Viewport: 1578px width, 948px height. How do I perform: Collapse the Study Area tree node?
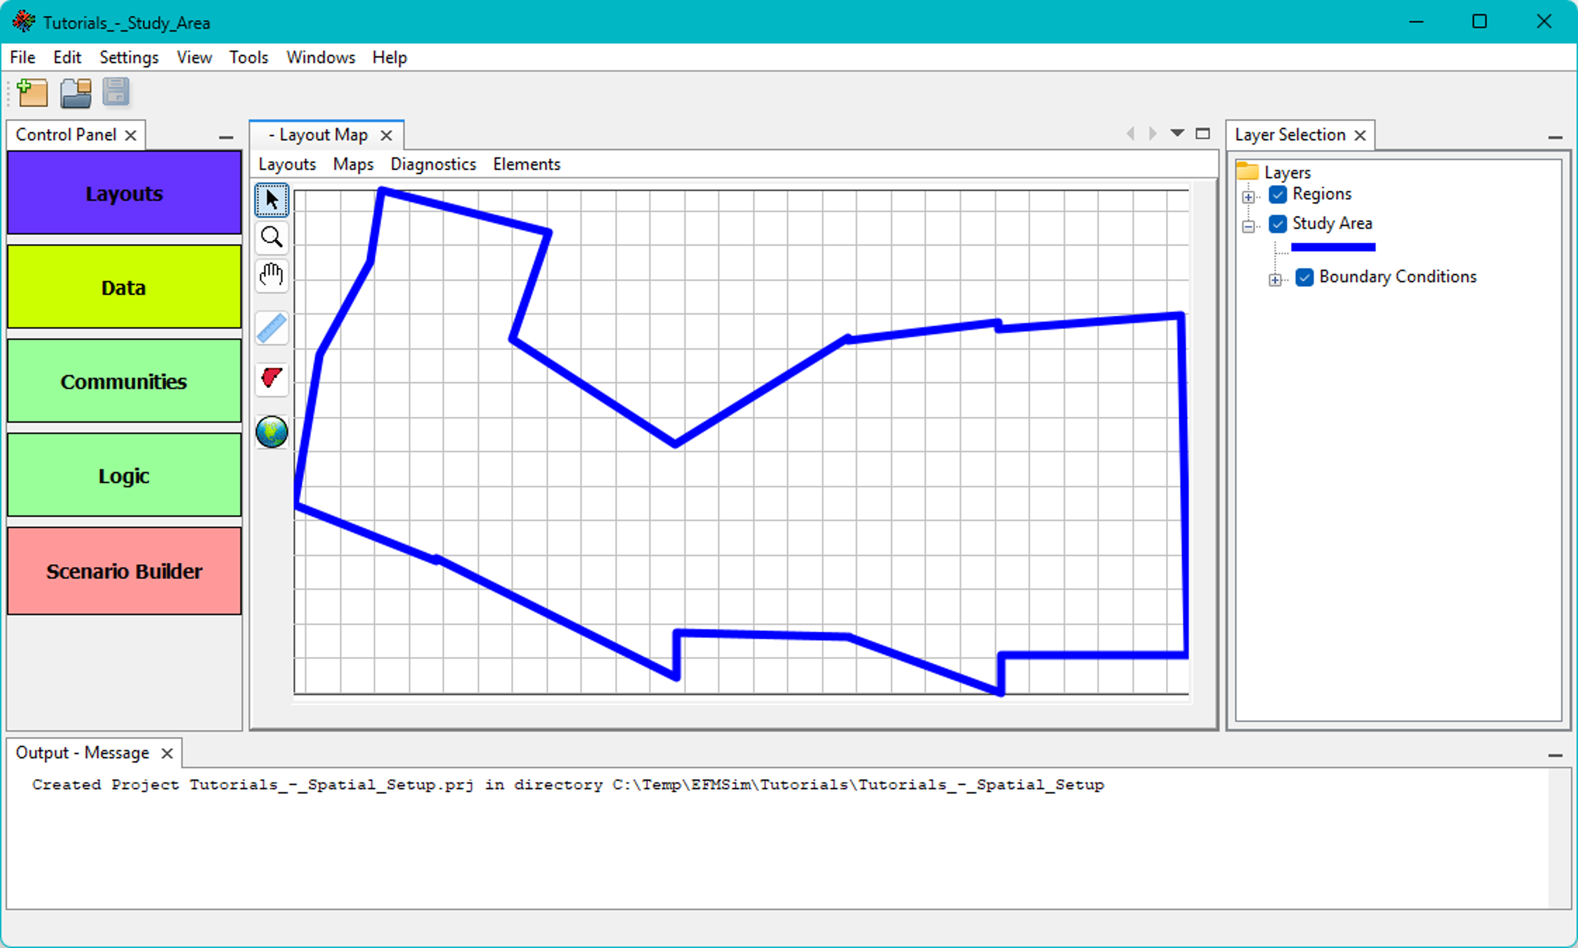1248,226
